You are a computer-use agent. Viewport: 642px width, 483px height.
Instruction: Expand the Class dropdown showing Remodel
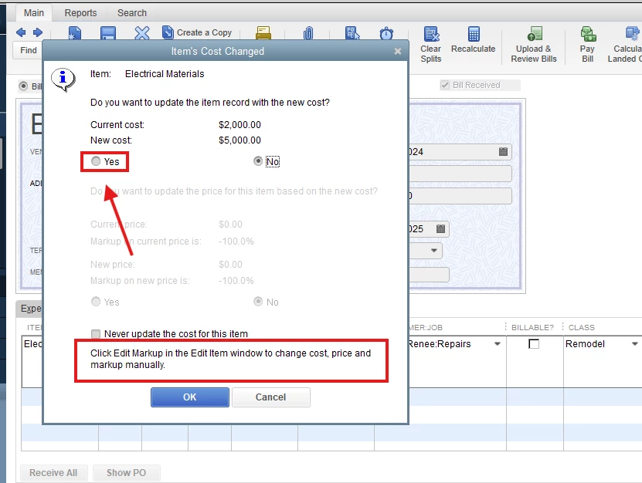[x=635, y=344]
